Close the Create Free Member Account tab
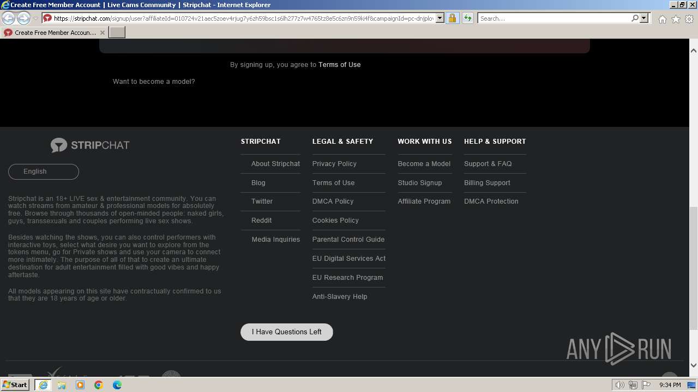Screen dimensions: 698x392 [103, 33]
